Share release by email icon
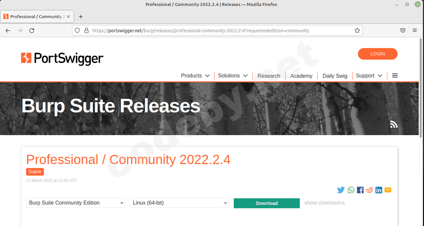Screen dimensions: 424x226 click(x=388, y=190)
